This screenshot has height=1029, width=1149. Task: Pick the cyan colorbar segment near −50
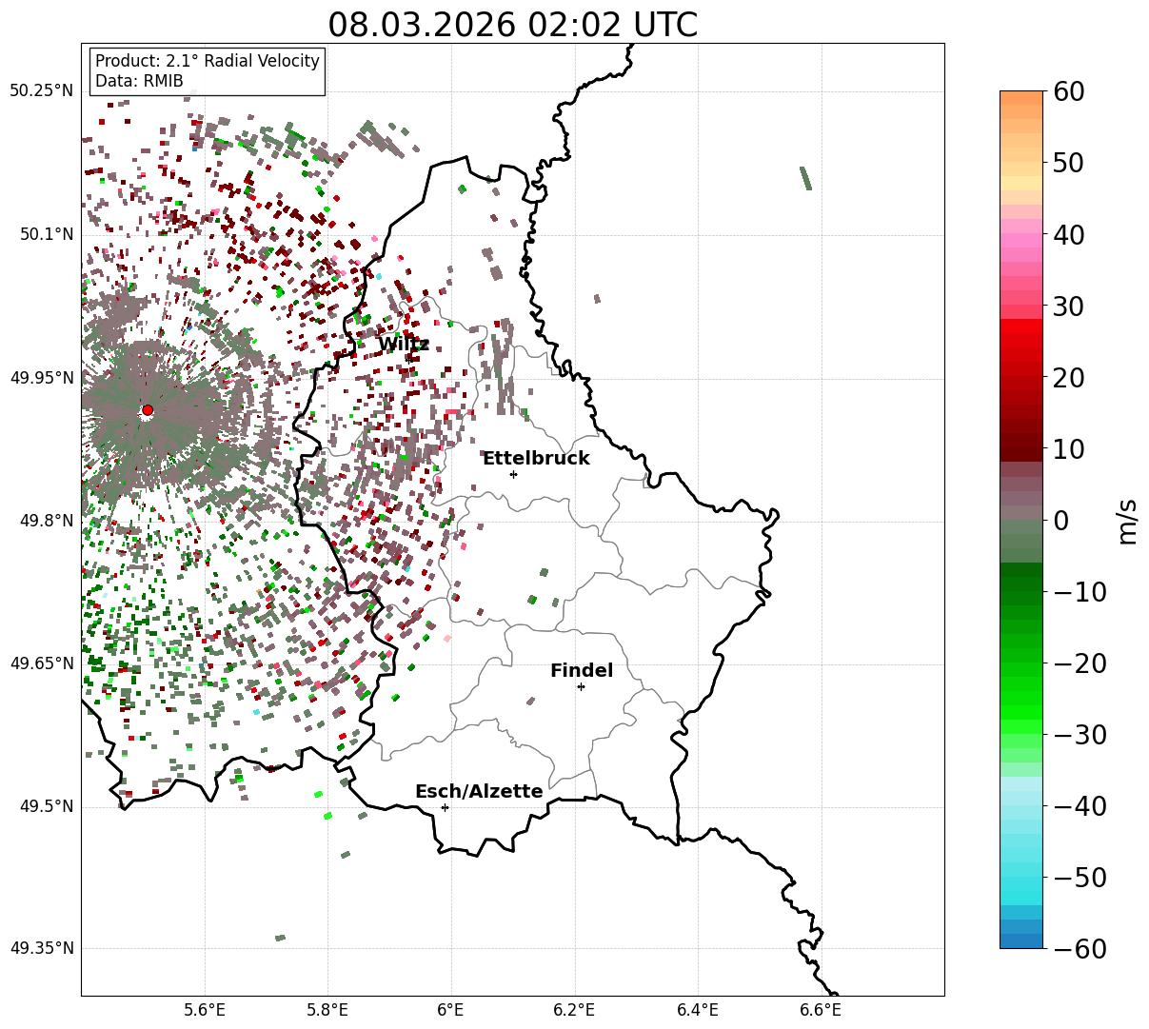click(1021, 883)
